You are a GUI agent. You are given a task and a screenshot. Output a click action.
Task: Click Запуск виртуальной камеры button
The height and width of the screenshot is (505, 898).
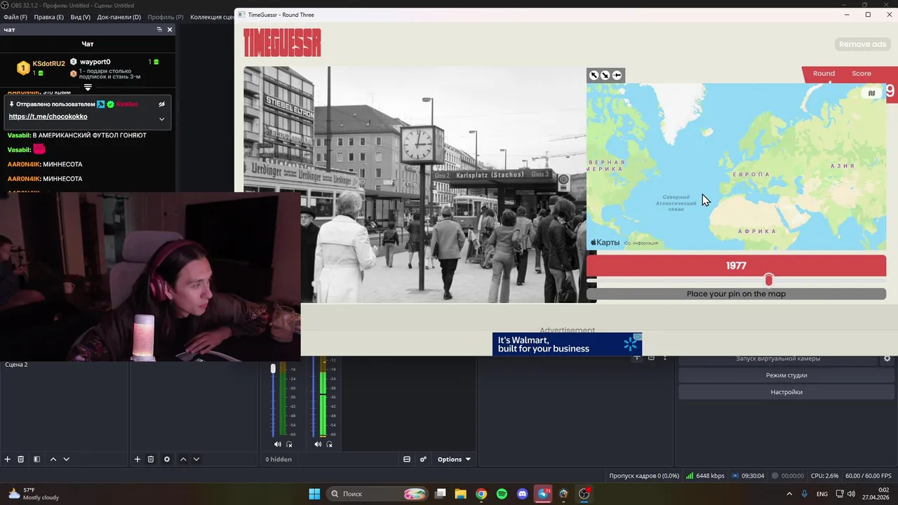[x=778, y=358]
